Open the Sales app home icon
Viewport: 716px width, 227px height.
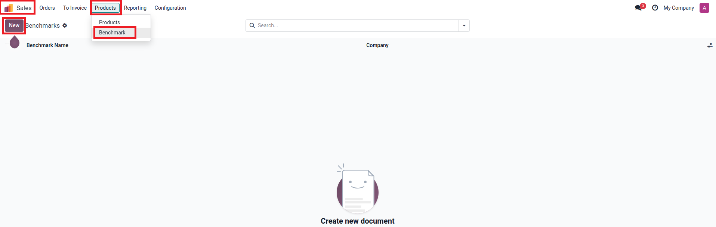tap(9, 8)
